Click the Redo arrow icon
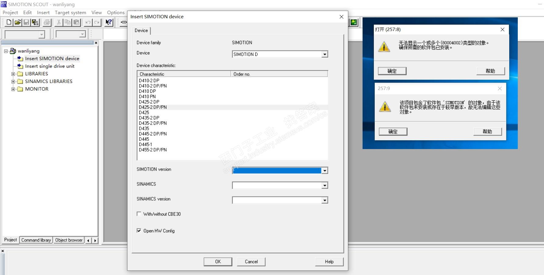544x275 pixels. 97,22
